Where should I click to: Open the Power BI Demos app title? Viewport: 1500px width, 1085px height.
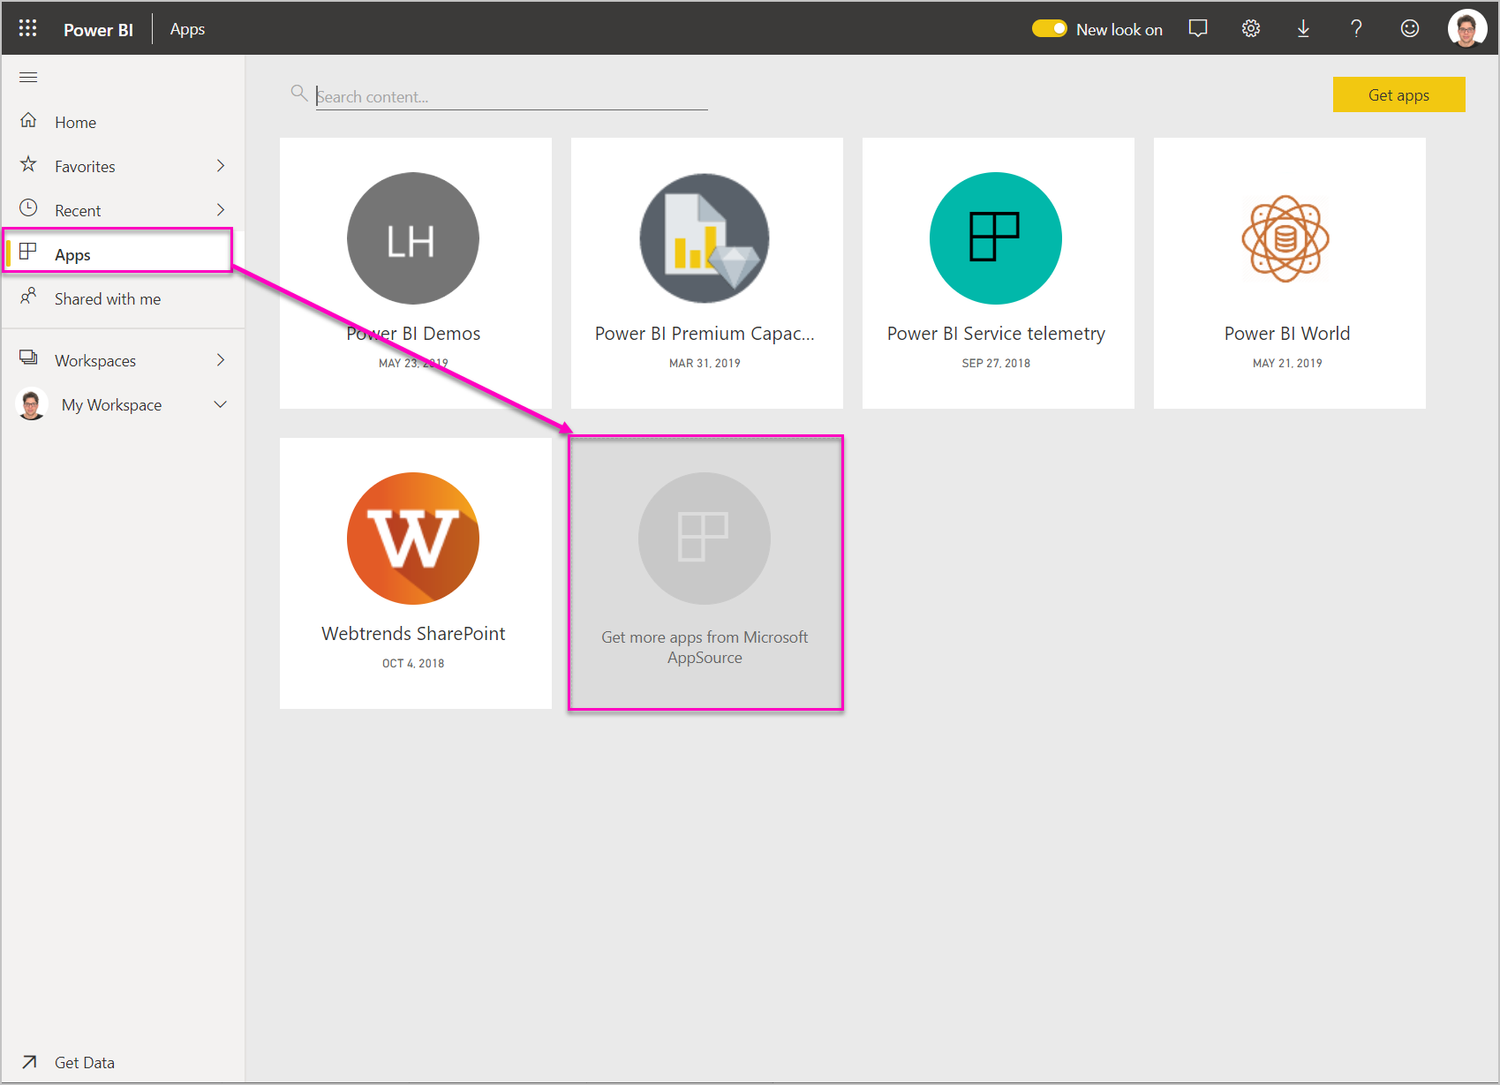tap(413, 333)
